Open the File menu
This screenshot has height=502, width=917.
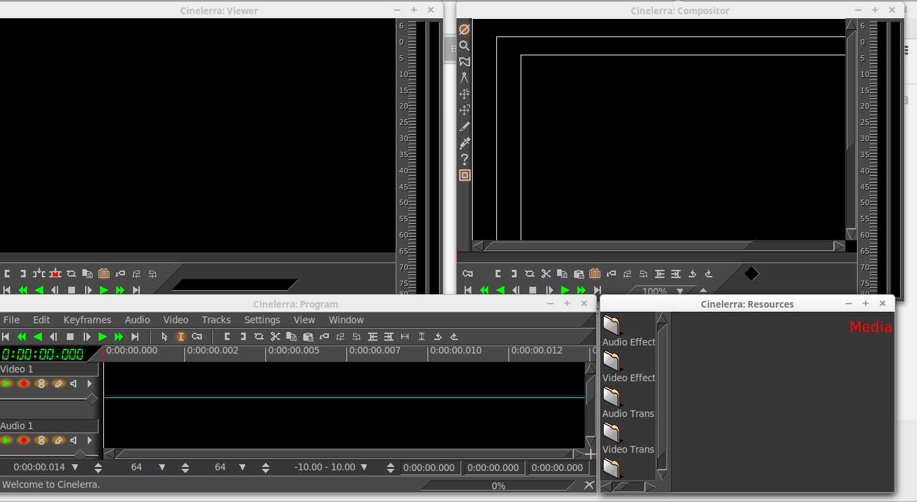tap(11, 320)
